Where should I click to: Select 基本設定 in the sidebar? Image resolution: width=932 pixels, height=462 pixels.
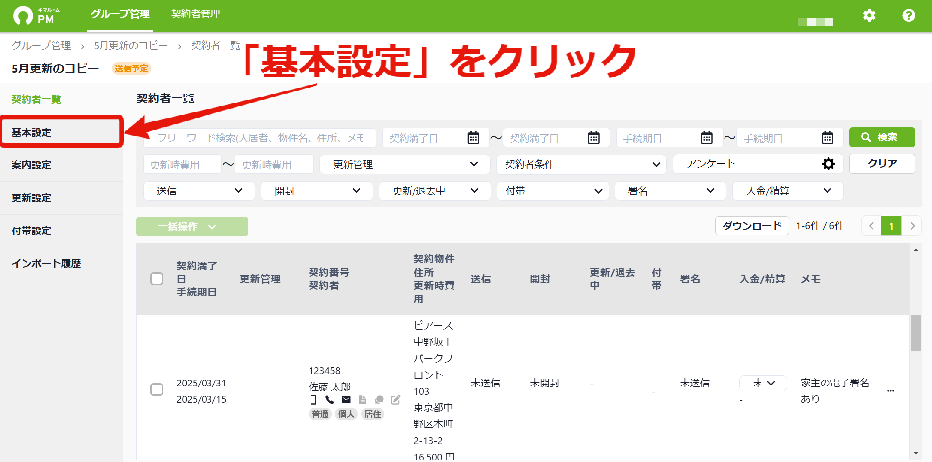62,132
